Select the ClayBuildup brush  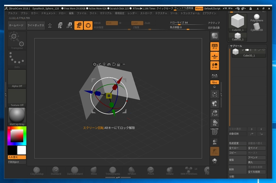(37, 171)
